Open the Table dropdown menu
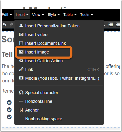Screen dimensions: 122x132 [70, 15]
